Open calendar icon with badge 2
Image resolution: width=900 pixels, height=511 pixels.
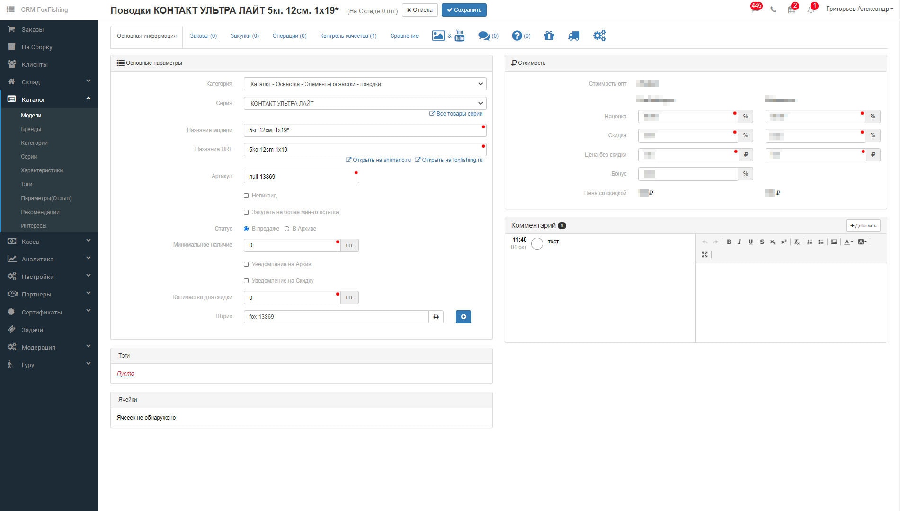pos(793,9)
